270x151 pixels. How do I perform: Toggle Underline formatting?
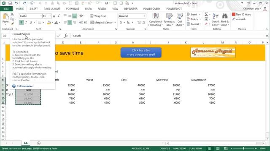[x=31, y=22]
